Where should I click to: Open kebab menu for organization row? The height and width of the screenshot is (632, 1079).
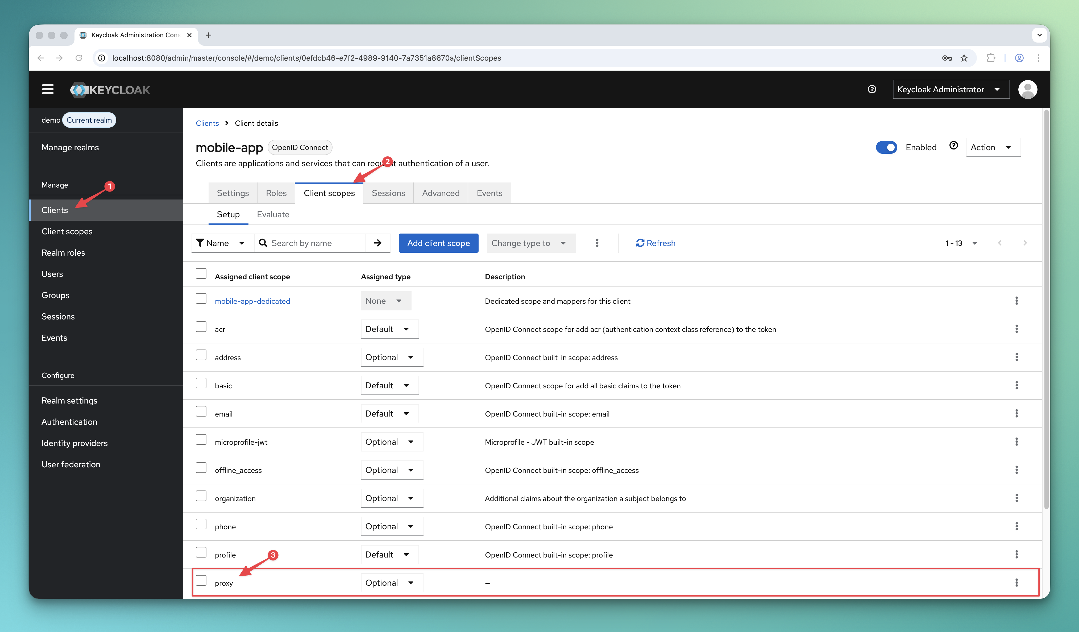pos(1016,498)
